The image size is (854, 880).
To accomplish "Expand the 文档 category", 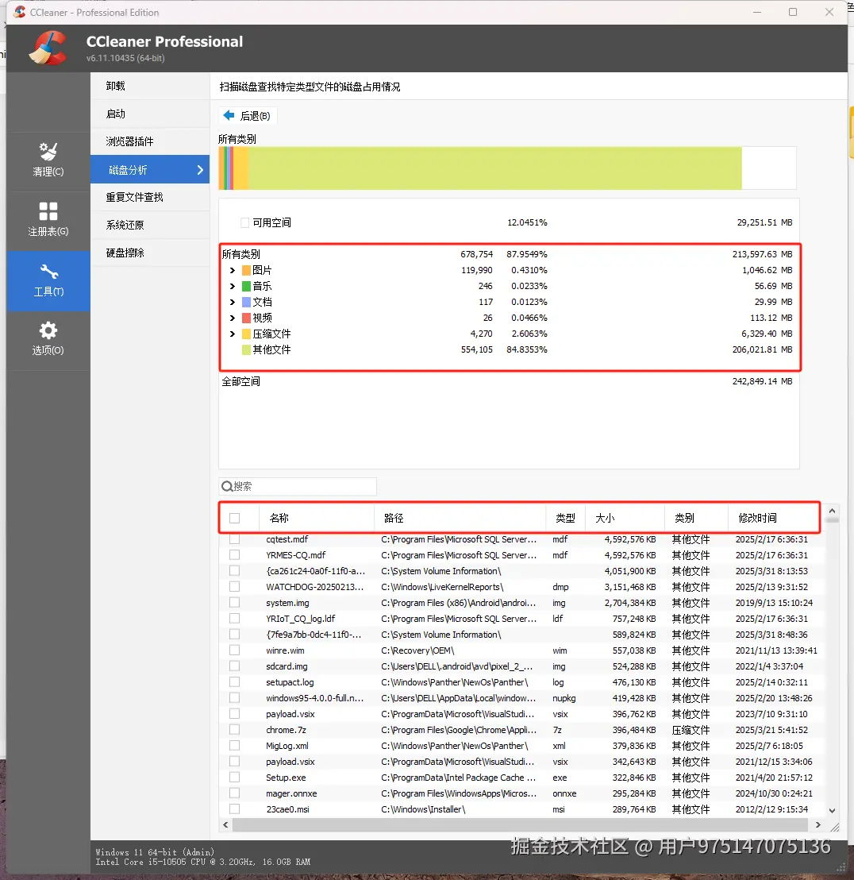I will pyautogui.click(x=232, y=302).
